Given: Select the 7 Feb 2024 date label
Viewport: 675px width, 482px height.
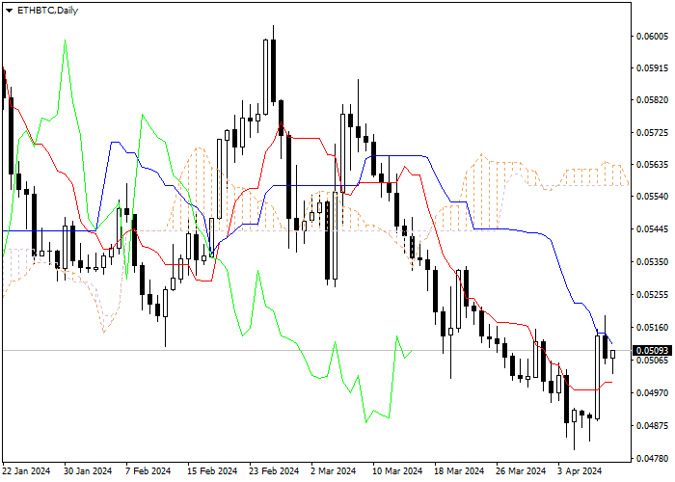Looking at the screenshot, I should click(x=148, y=470).
